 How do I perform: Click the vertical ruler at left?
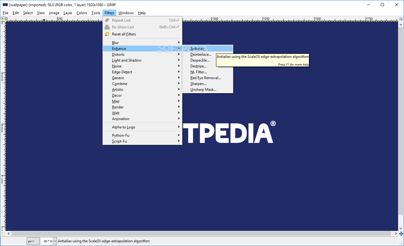[3, 126]
